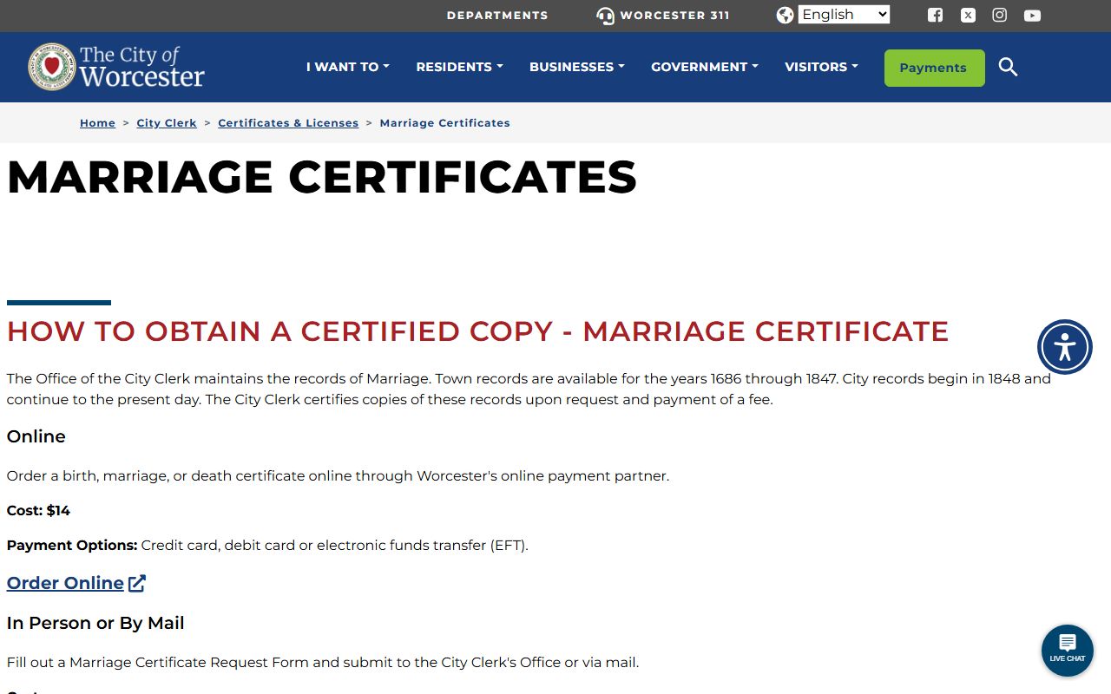
Task: Expand the Businesses menu
Action: [x=577, y=67]
